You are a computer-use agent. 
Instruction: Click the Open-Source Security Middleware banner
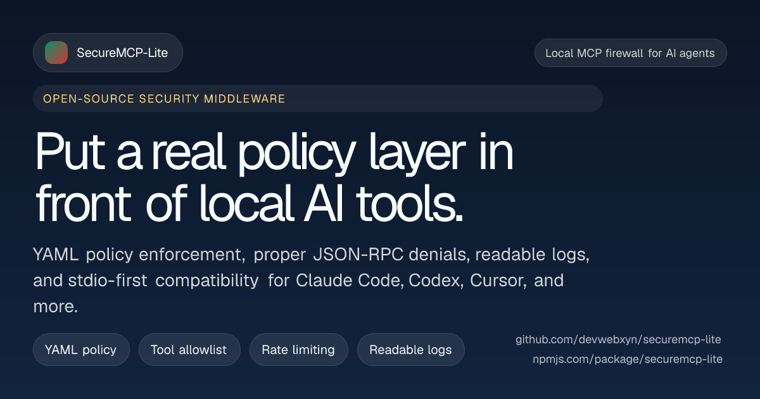coord(317,99)
